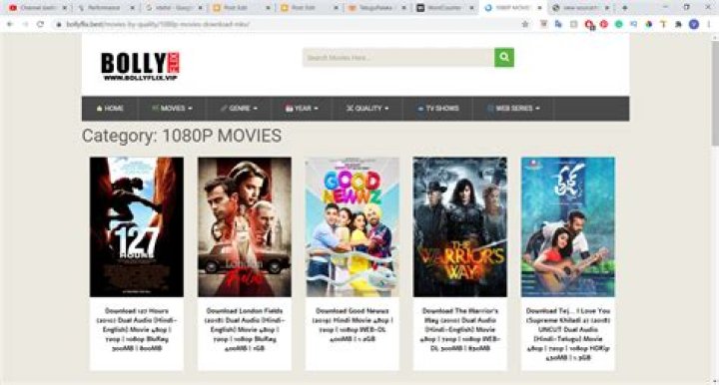
Task: Close the YouTube Channel dashboard tab
Action: pos(65,8)
